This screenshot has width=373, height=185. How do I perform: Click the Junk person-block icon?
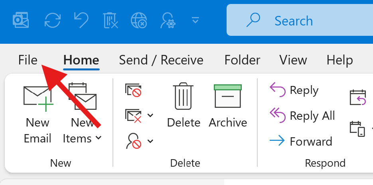tap(134, 141)
